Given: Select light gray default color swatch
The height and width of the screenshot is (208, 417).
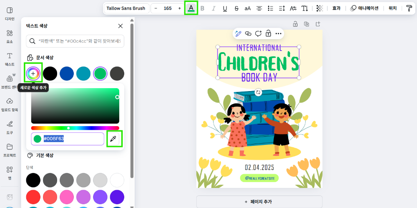Looking at the screenshot, I should pyautogui.click(x=100, y=180).
